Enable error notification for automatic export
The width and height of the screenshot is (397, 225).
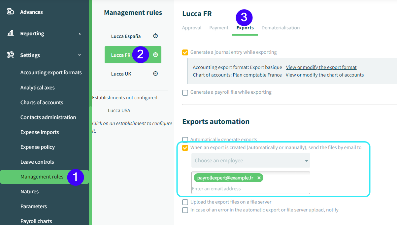tap(185, 210)
